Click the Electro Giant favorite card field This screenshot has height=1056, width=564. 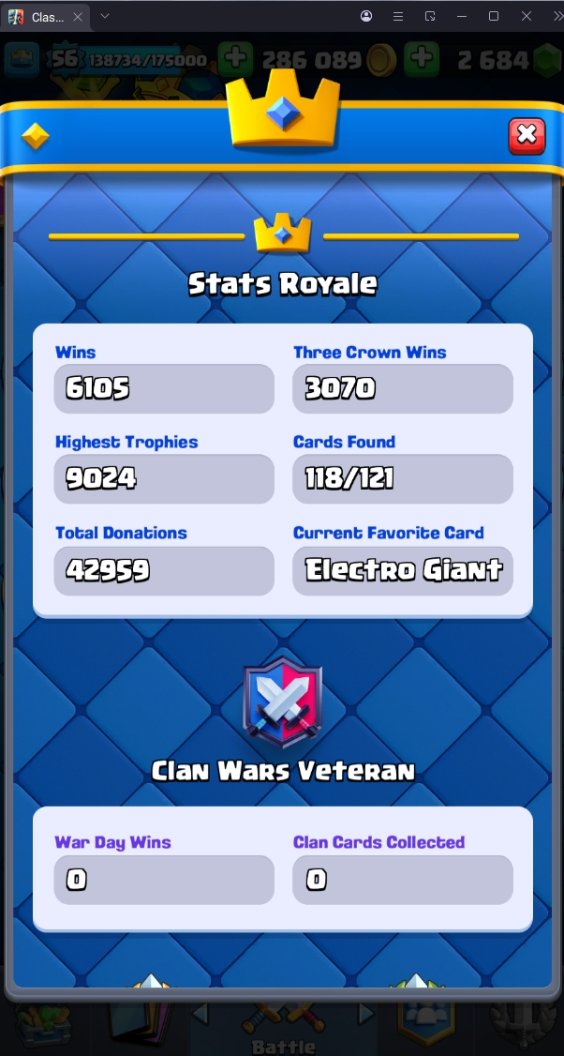403,570
